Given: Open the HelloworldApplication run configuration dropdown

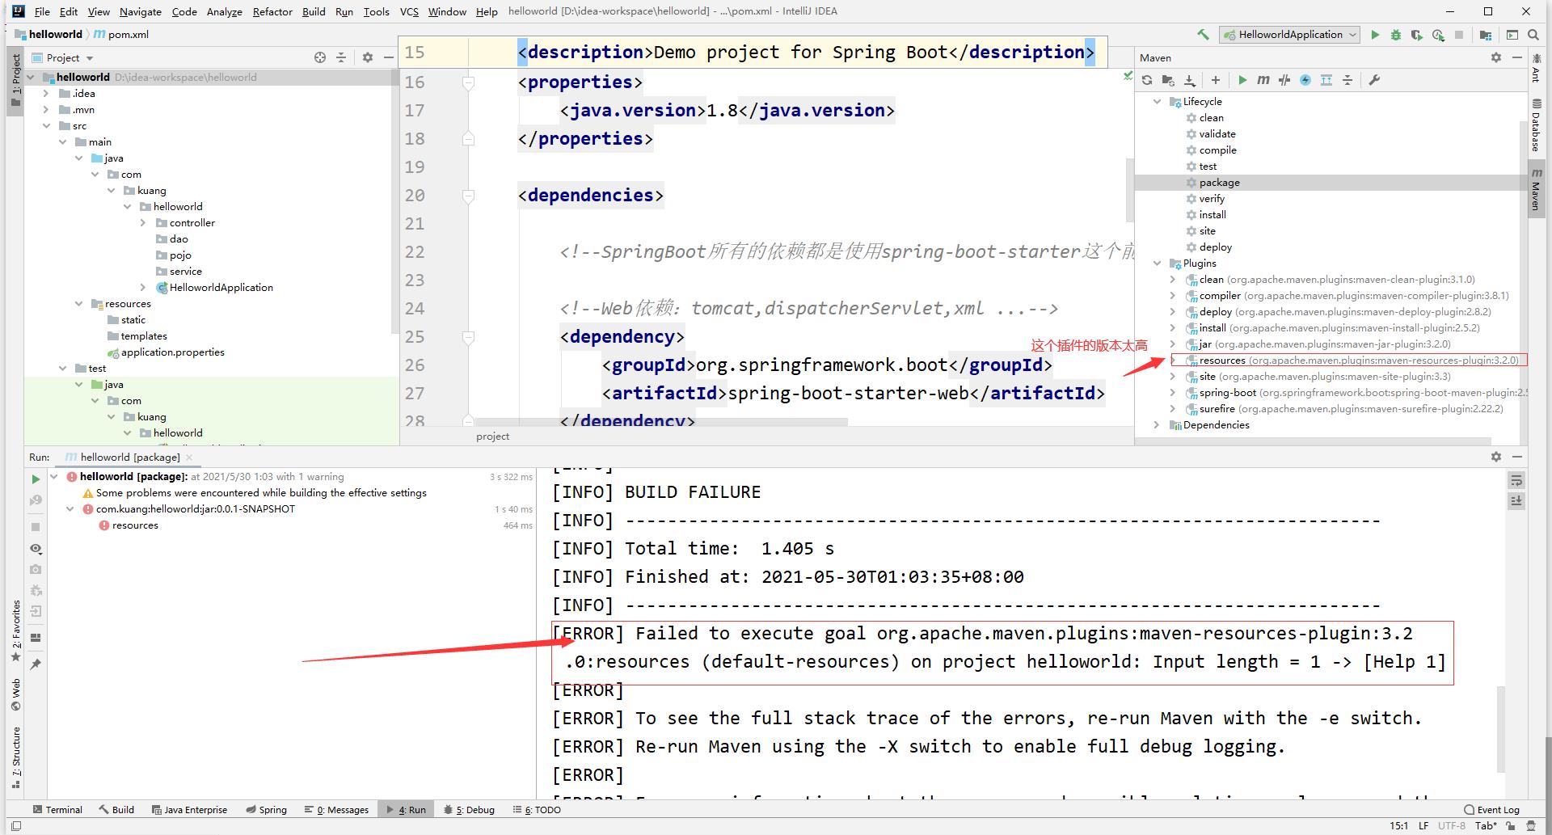Looking at the screenshot, I should (1290, 35).
